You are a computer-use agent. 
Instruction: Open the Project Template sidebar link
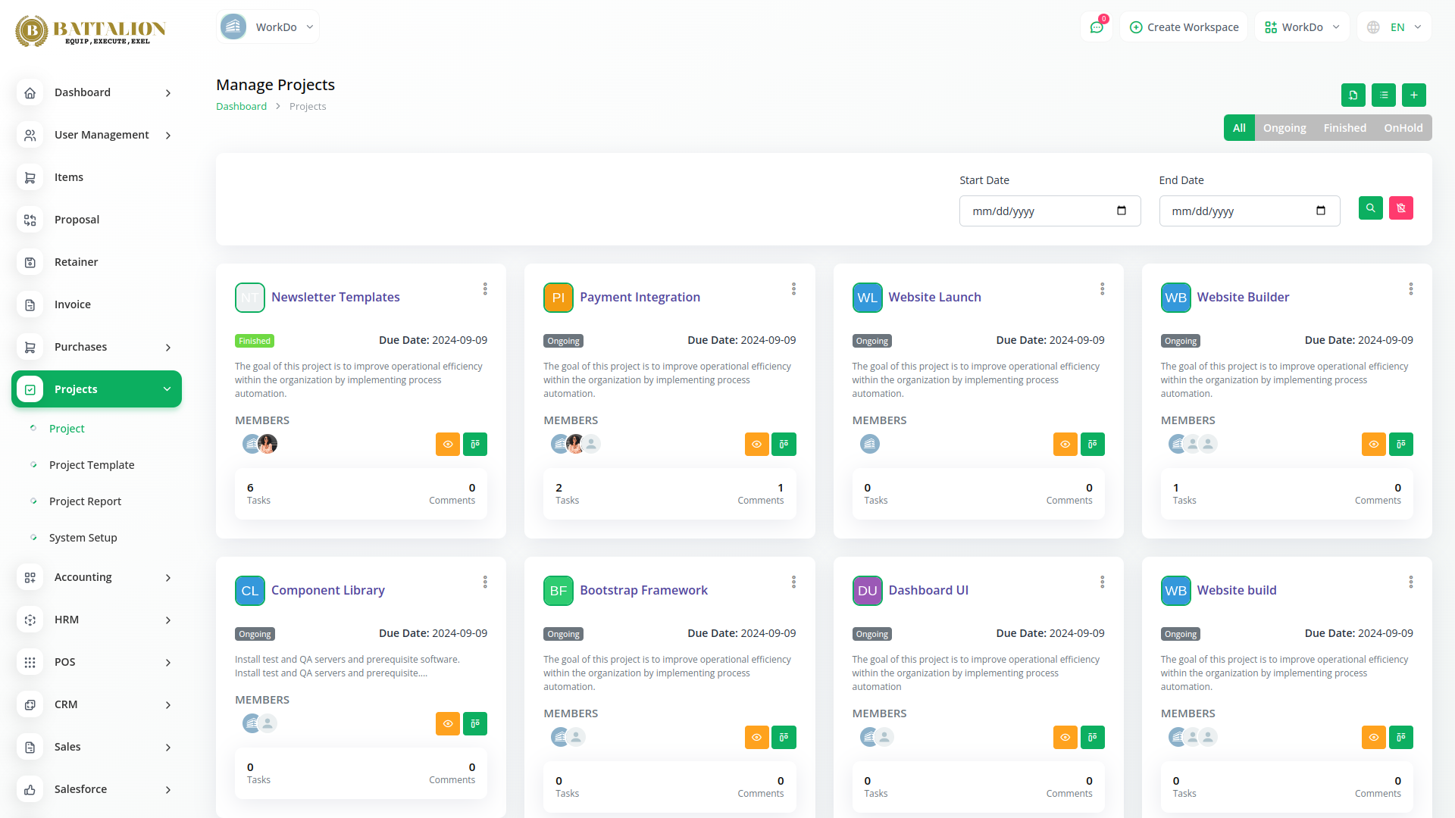point(92,465)
